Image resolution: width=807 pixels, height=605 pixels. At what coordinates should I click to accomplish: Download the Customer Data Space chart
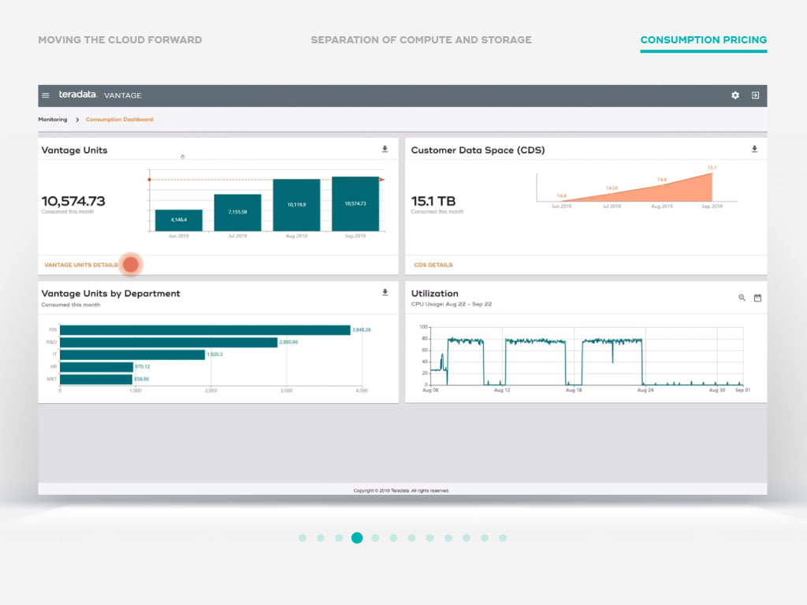tap(754, 148)
